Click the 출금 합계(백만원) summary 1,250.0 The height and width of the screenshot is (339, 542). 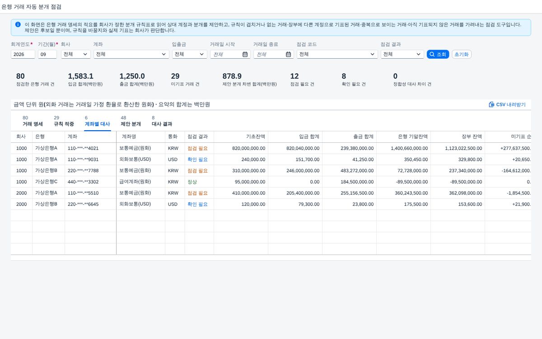coord(136,80)
